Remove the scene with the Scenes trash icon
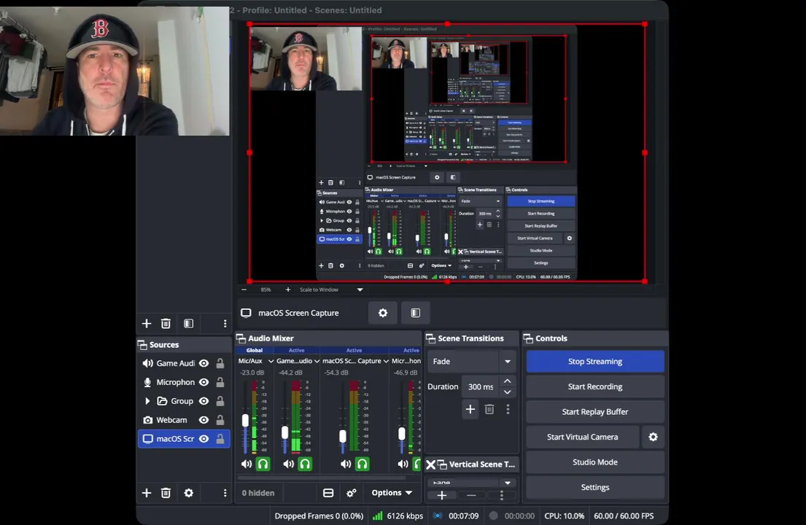 click(166, 324)
